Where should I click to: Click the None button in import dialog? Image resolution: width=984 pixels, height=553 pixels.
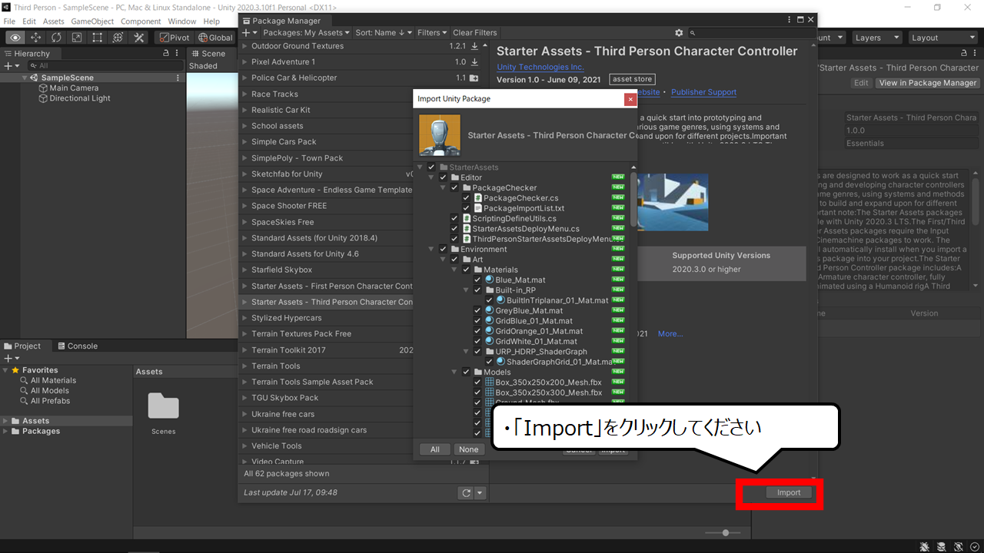[468, 449]
